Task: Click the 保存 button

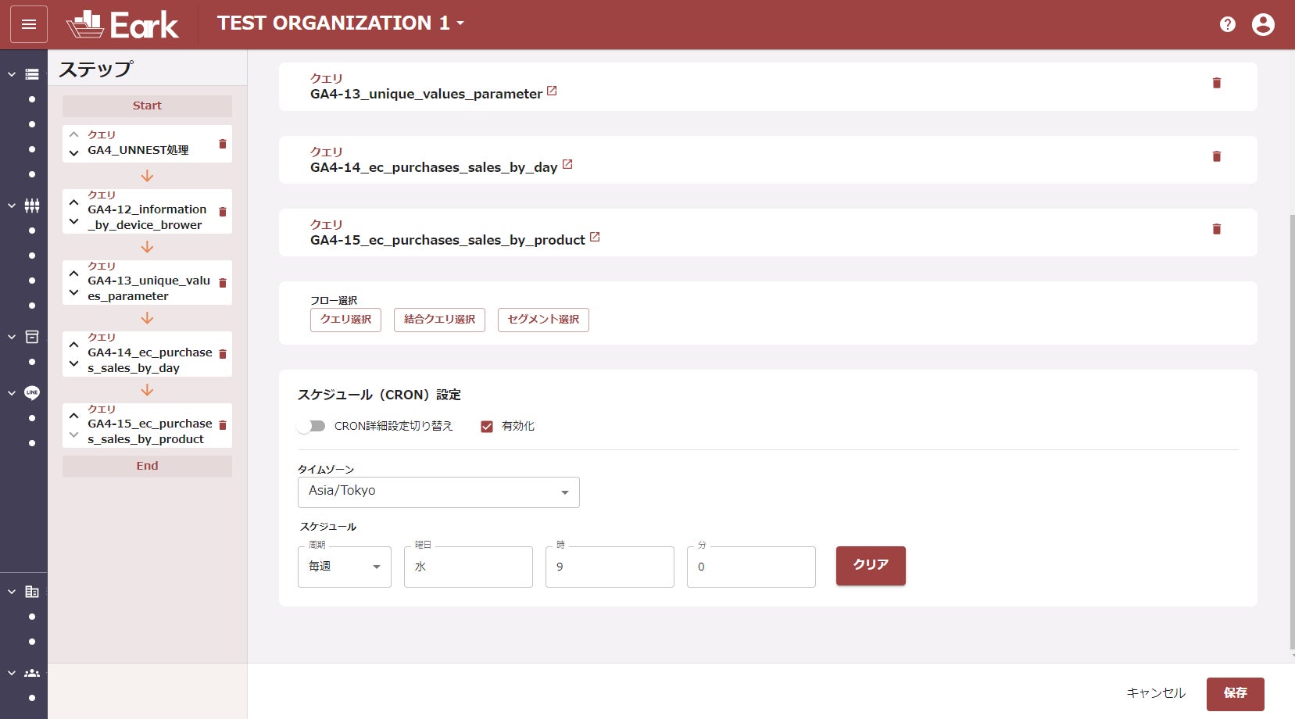Action: click(x=1236, y=693)
